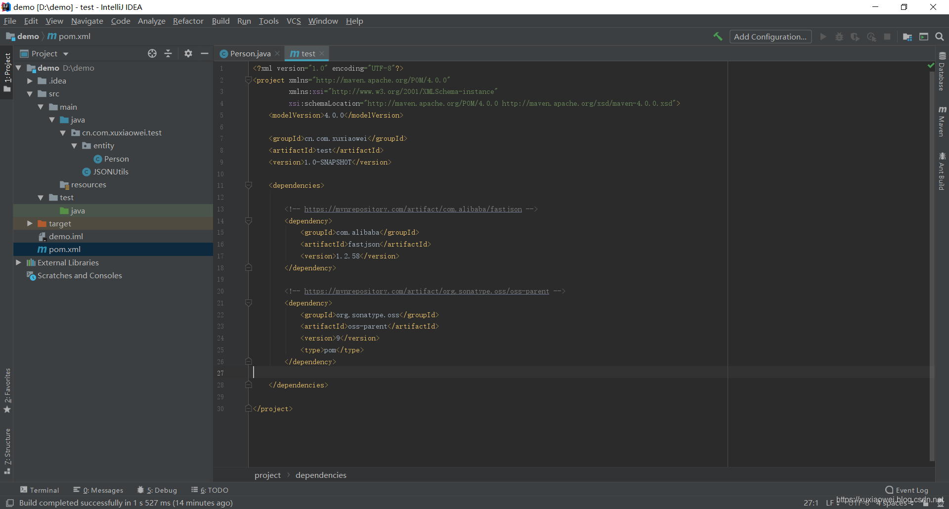Run with Coverage using the coverage icon

[x=855, y=37]
